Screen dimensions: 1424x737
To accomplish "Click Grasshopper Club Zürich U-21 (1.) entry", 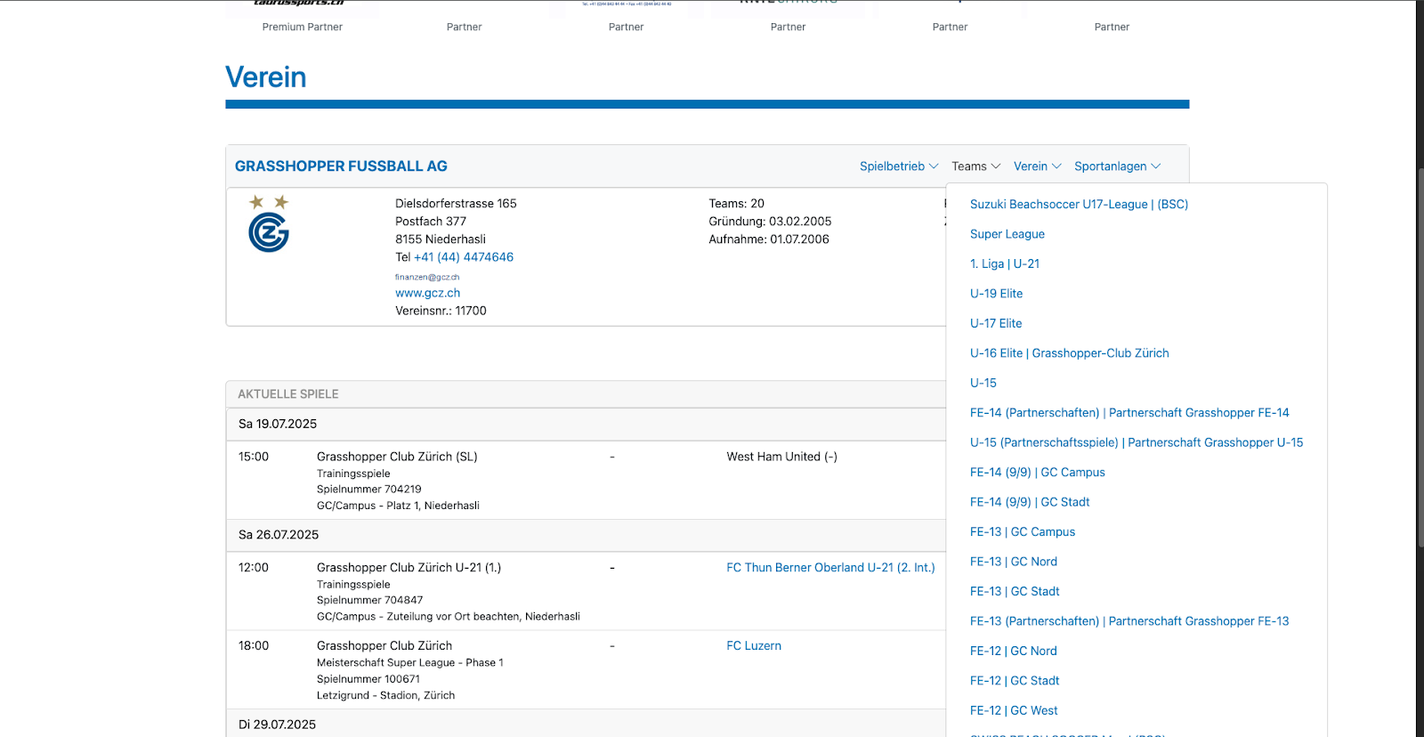I will coord(409,568).
